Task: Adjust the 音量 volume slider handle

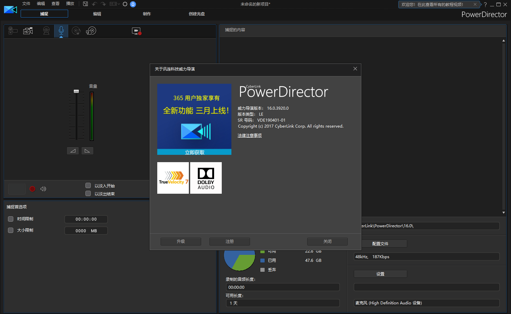Action: 76,91
